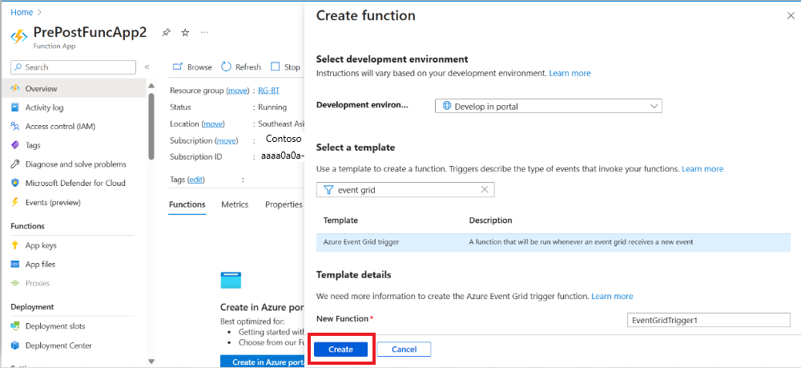This screenshot has width=801, height=368.
Task: Mark PrePostFuncApp2 as favorite with star
Action: pos(185,33)
